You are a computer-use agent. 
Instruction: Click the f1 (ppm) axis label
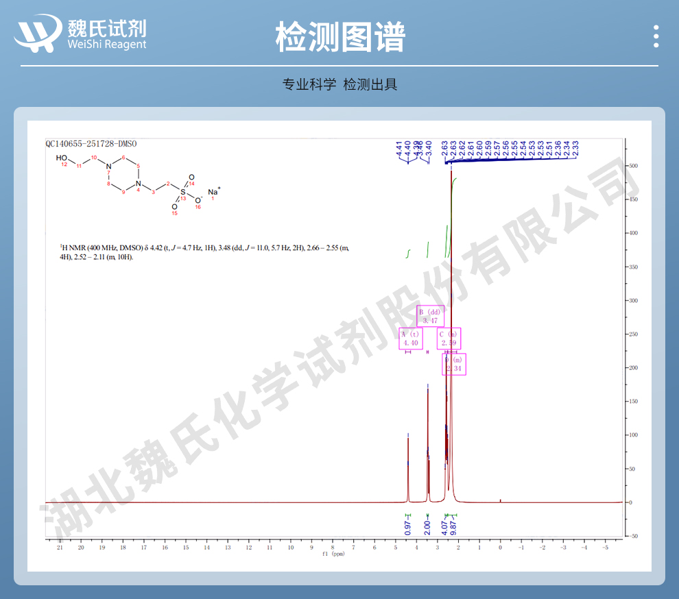point(333,554)
